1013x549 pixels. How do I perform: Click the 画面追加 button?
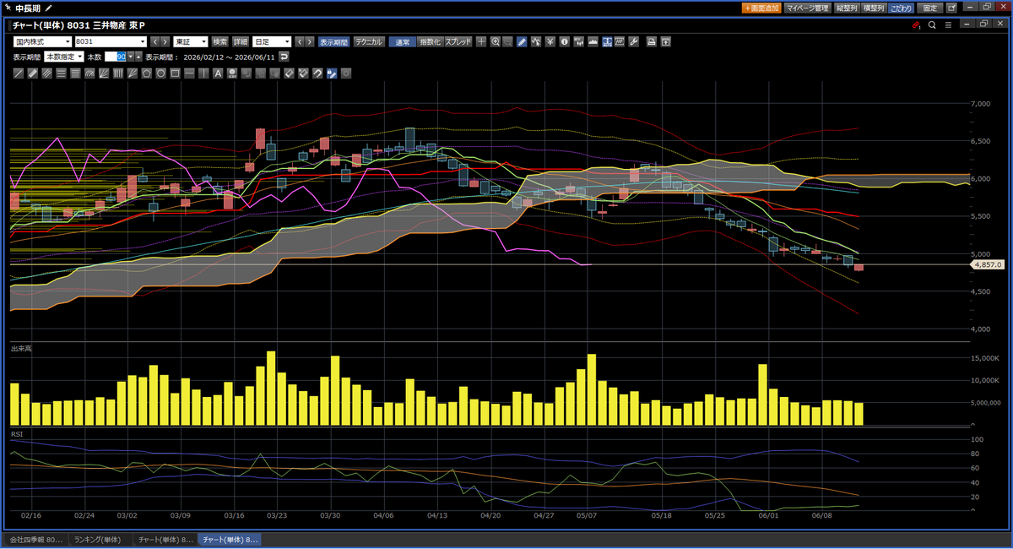[x=761, y=8]
